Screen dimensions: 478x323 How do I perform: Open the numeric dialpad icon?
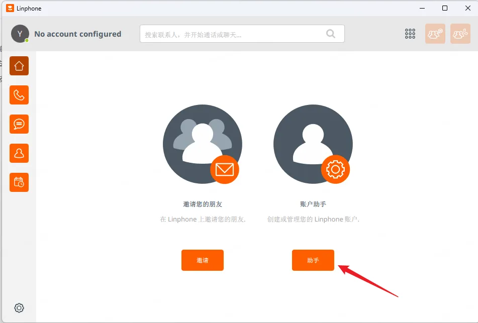coord(410,34)
